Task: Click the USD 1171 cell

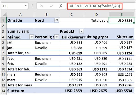Action: [97, 69]
